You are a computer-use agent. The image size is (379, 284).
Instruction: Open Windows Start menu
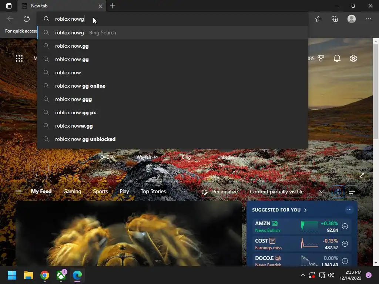12,275
